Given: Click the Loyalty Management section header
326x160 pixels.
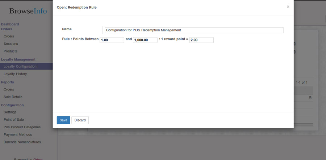Looking at the screenshot, I should [18, 59].
